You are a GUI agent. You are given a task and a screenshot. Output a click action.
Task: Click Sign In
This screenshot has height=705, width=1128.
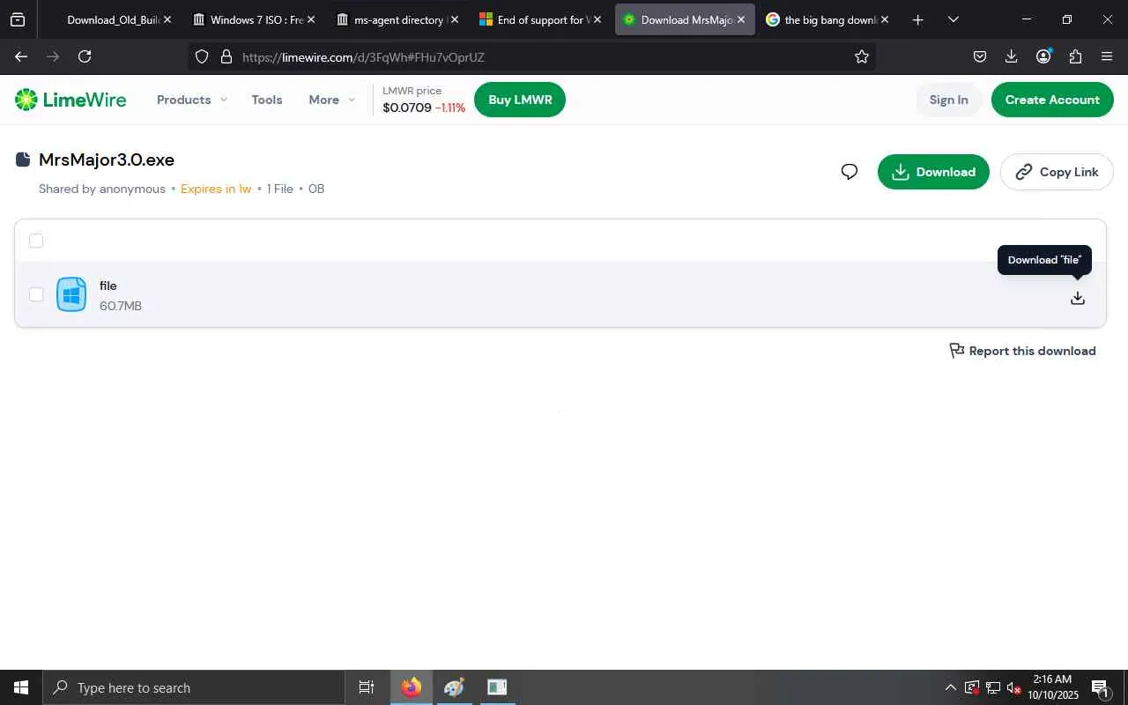coord(948,100)
